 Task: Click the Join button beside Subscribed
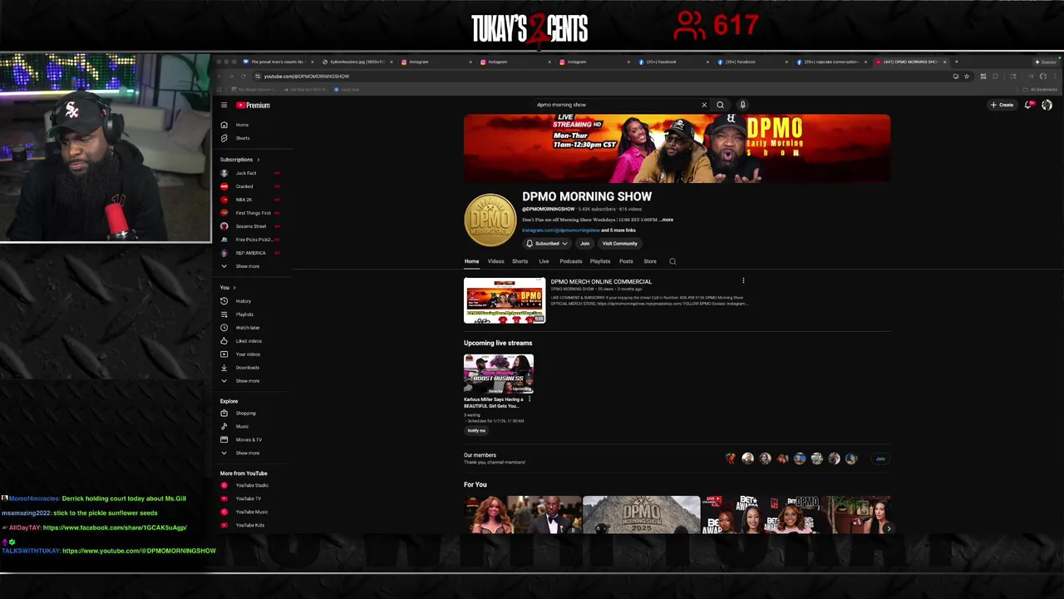tap(584, 244)
